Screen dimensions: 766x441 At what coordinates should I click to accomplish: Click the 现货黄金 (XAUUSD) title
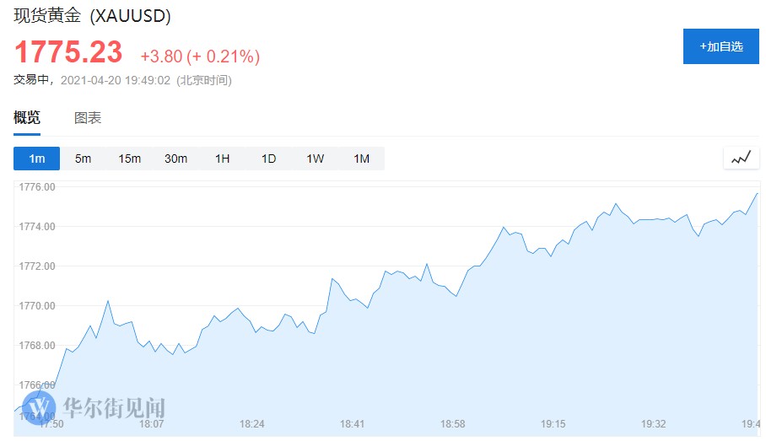click(92, 16)
